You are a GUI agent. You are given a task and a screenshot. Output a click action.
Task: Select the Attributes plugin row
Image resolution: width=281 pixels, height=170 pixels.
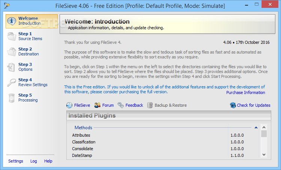pyautogui.click(x=165, y=135)
